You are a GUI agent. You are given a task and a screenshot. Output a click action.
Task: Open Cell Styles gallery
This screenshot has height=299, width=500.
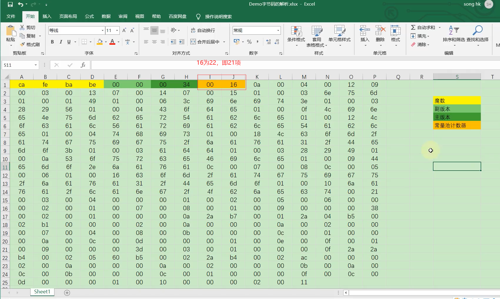[x=340, y=36]
